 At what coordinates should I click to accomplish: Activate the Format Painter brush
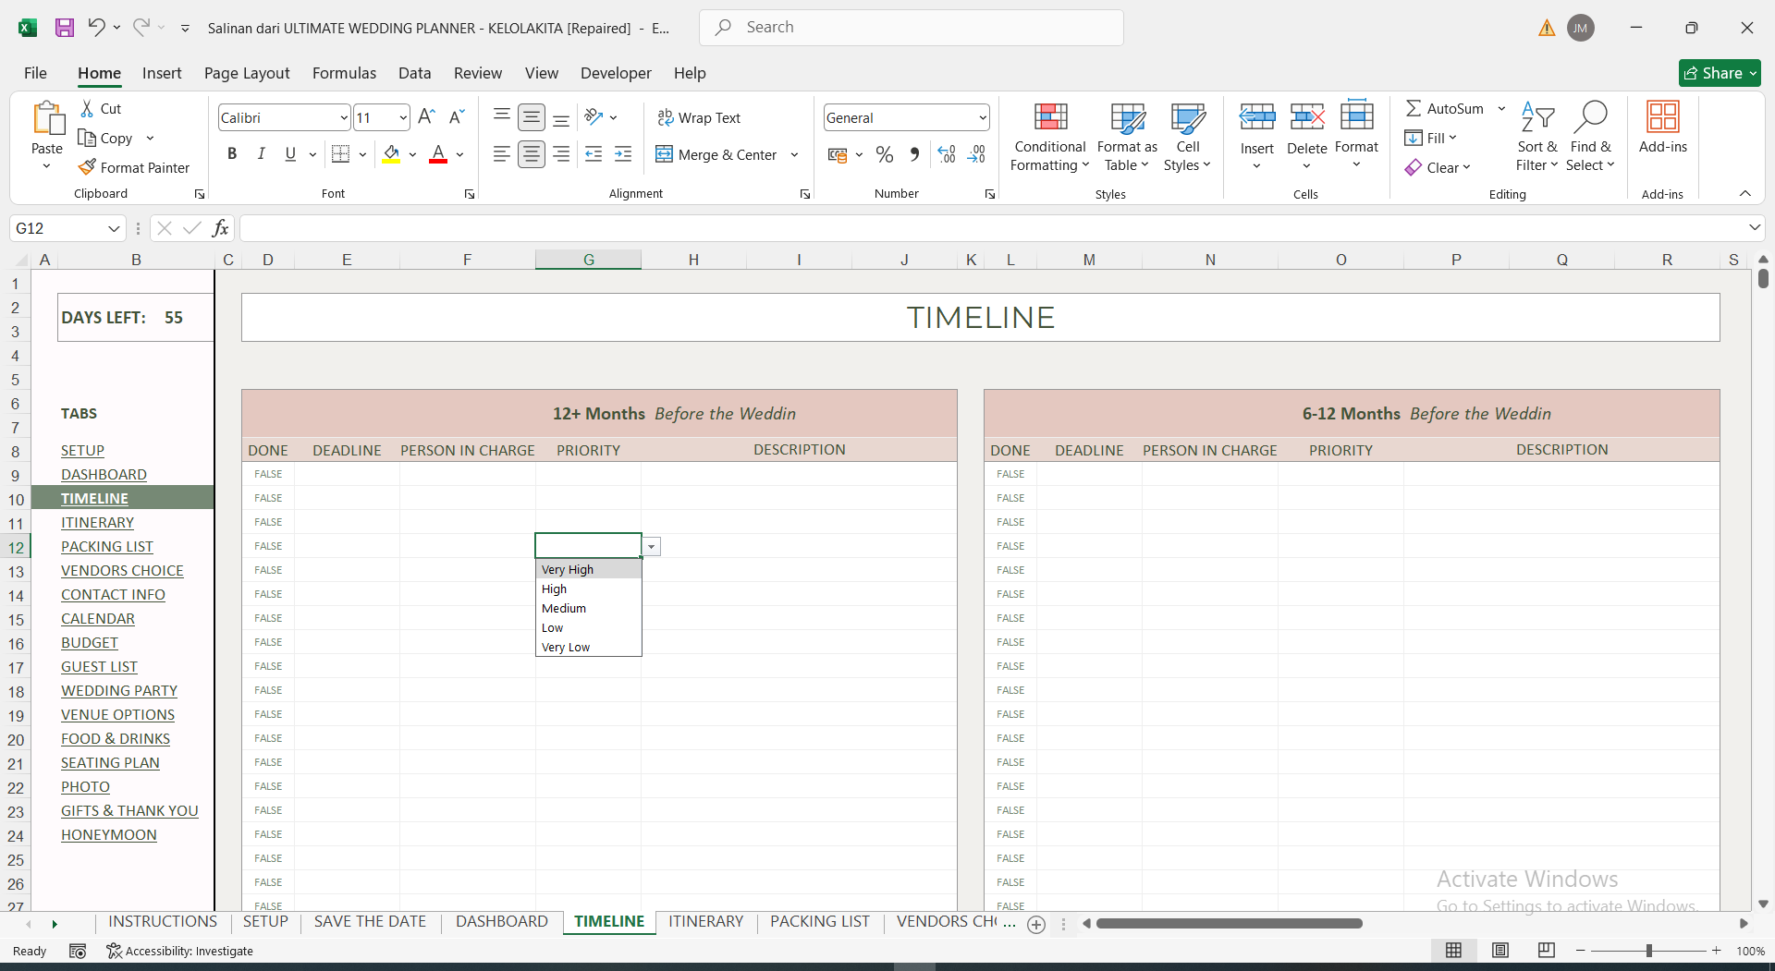134,167
